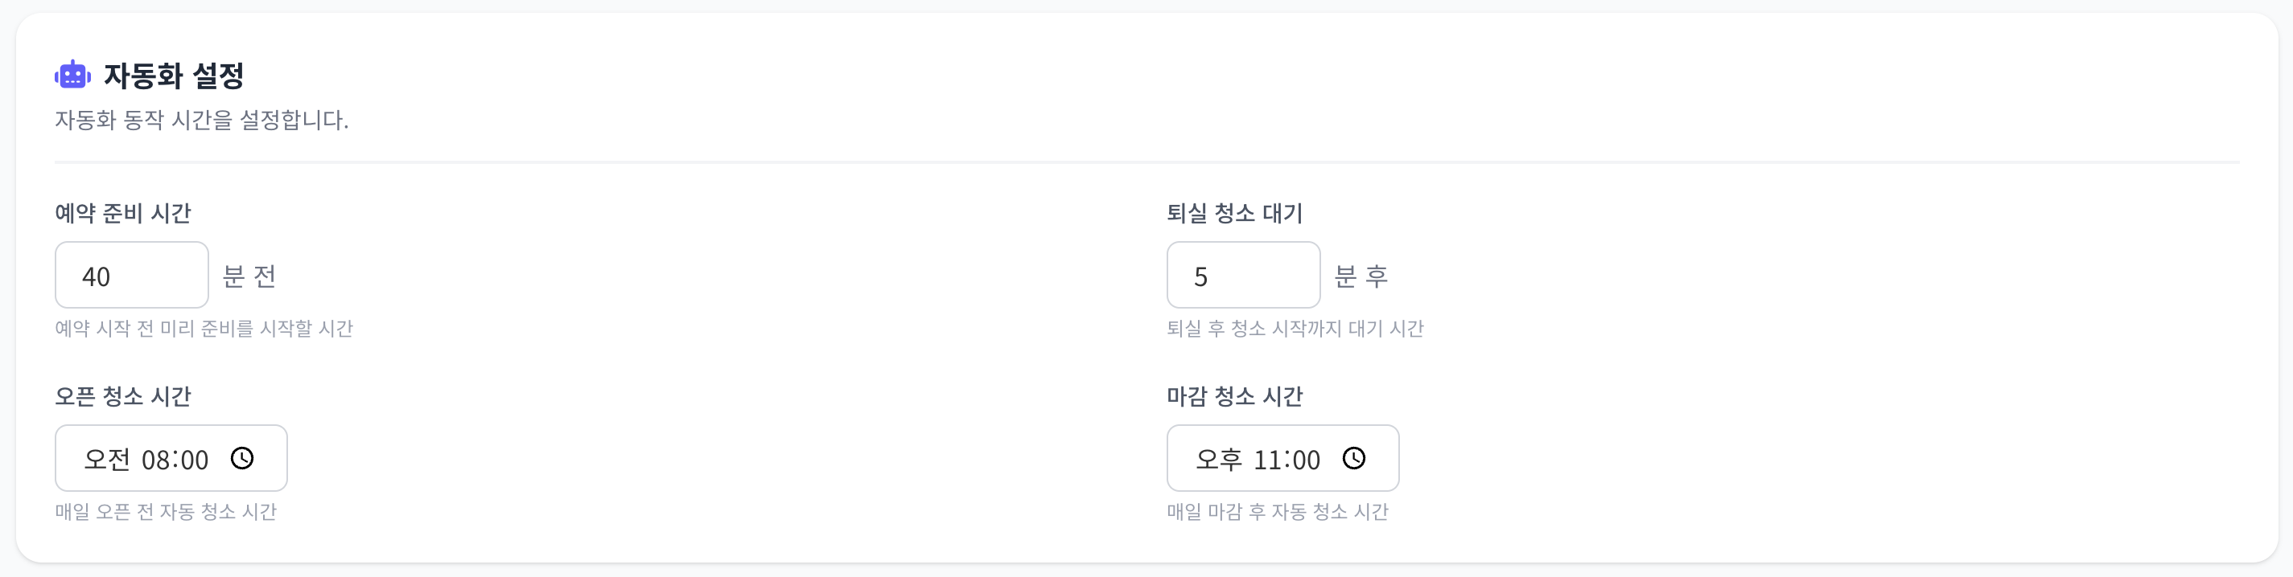Click the helper text 매일 오픈 전 자동 청소 시간

pos(166,512)
